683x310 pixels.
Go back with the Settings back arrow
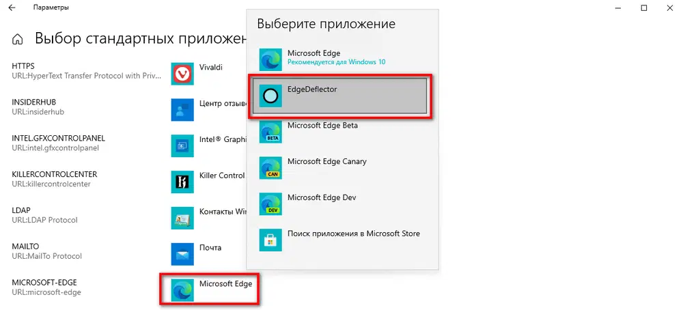tap(12, 8)
